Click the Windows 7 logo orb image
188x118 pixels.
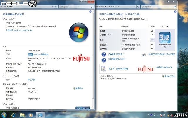point(78,32)
